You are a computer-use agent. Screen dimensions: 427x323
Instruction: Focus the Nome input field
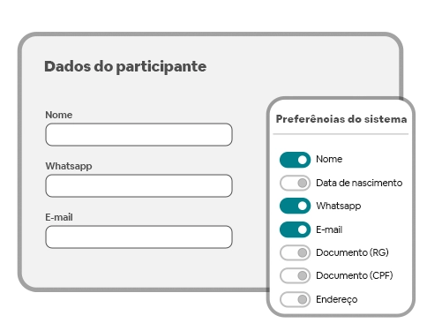(x=139, y=135)
